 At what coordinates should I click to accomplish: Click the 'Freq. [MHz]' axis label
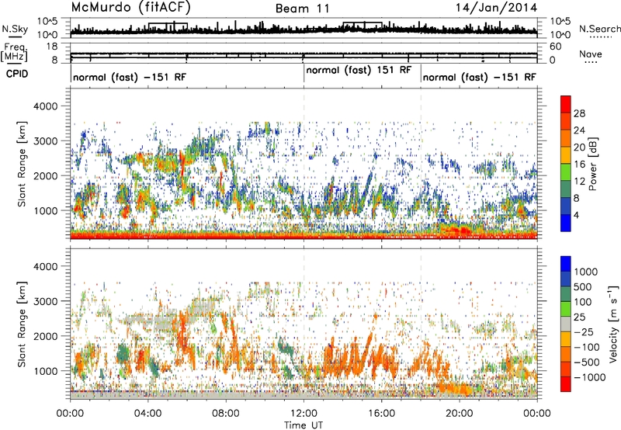pyautogui.click(x=14, y=53)
